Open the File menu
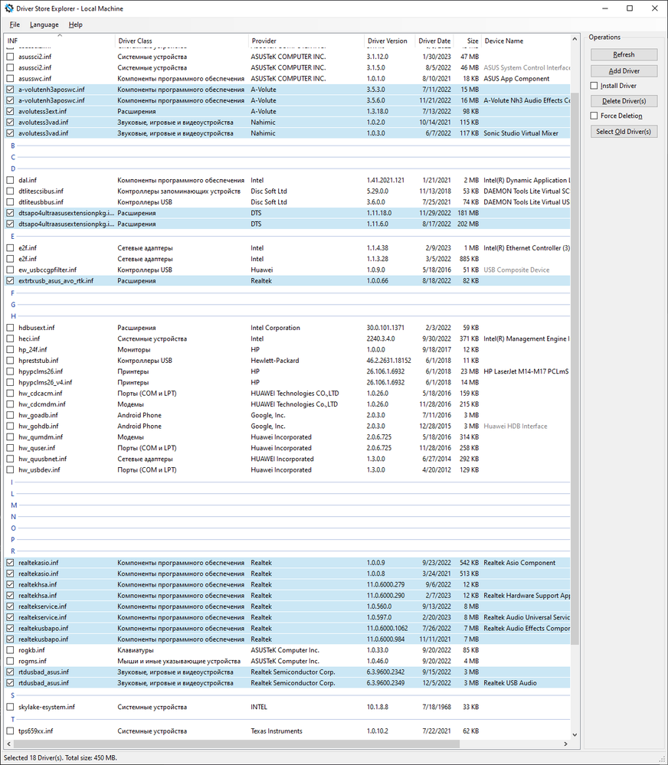Image resolution: width=668 pixels, height=765 pixels. coord(15,25)
